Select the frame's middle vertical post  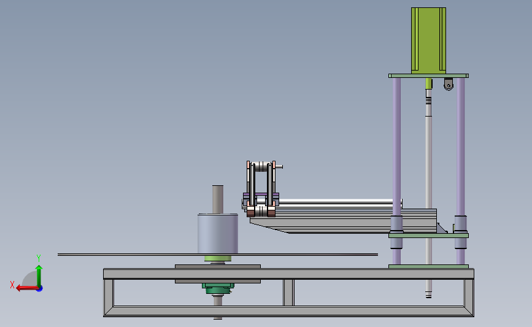click(289, 293)
